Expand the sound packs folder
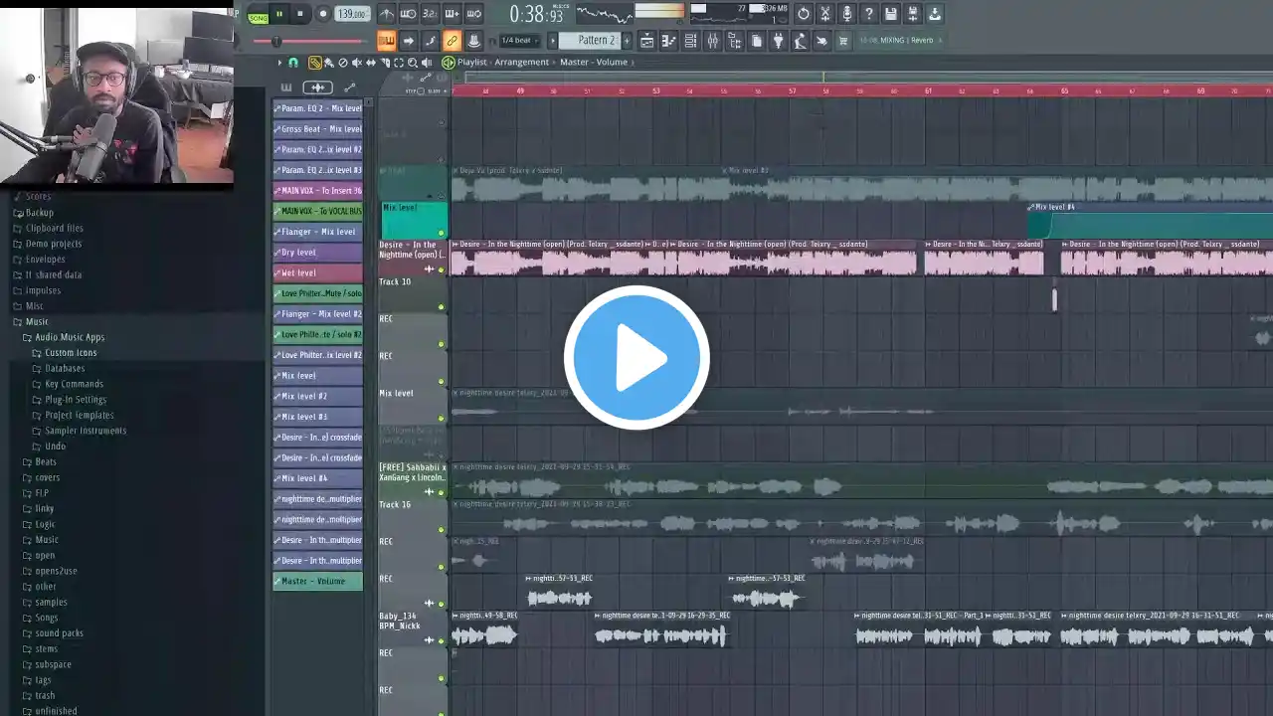The width and height of the screenshot is (1273, 716). [x=53, y=633]
